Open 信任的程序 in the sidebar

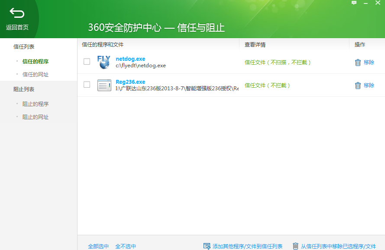[x=36, y=62]
